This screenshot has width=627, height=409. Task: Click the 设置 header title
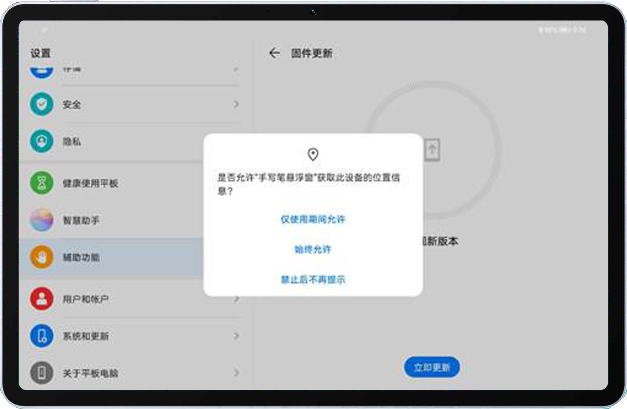click(40, 54)
